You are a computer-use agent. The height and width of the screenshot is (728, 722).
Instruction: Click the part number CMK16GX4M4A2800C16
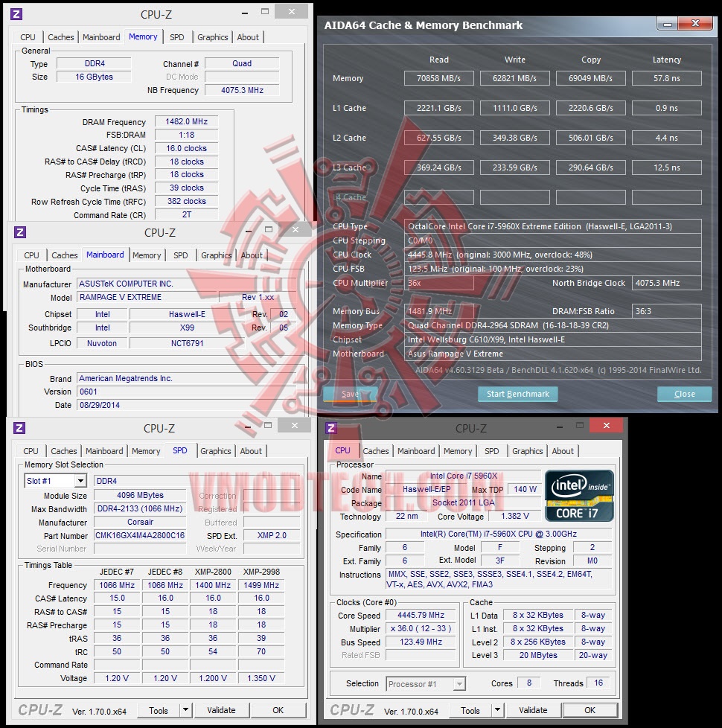click(140, 535)
